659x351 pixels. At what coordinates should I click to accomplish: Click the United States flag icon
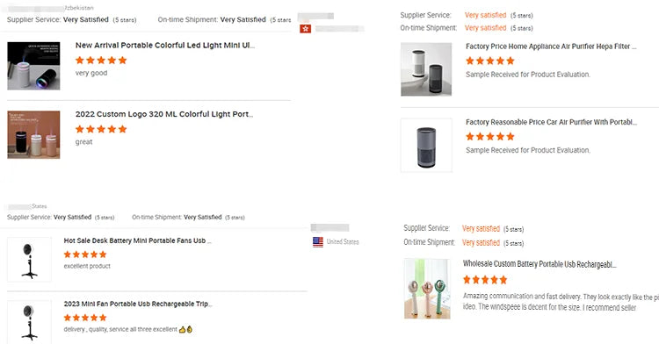(x=318, y=241)
